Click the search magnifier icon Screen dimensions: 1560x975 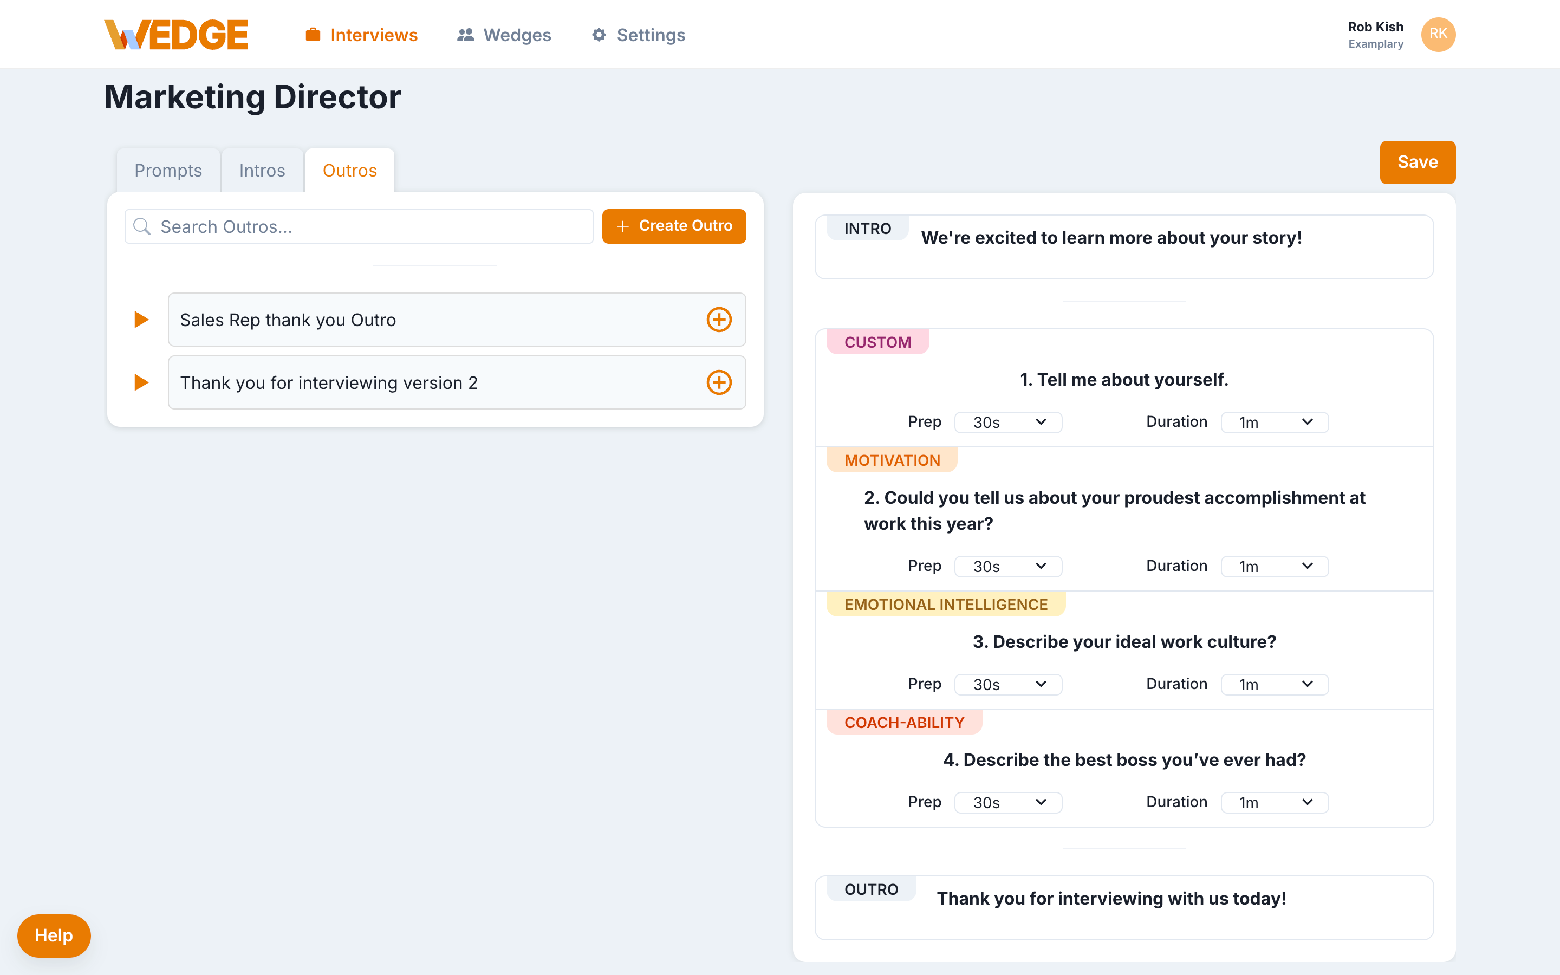[x=142, y=226]
